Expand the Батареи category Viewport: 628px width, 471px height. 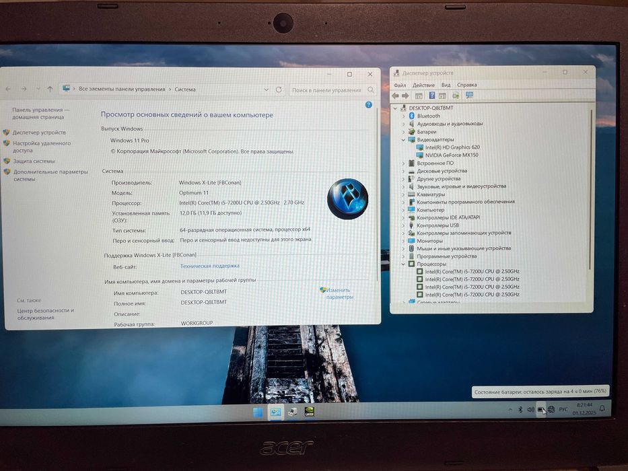click(403, 132)
